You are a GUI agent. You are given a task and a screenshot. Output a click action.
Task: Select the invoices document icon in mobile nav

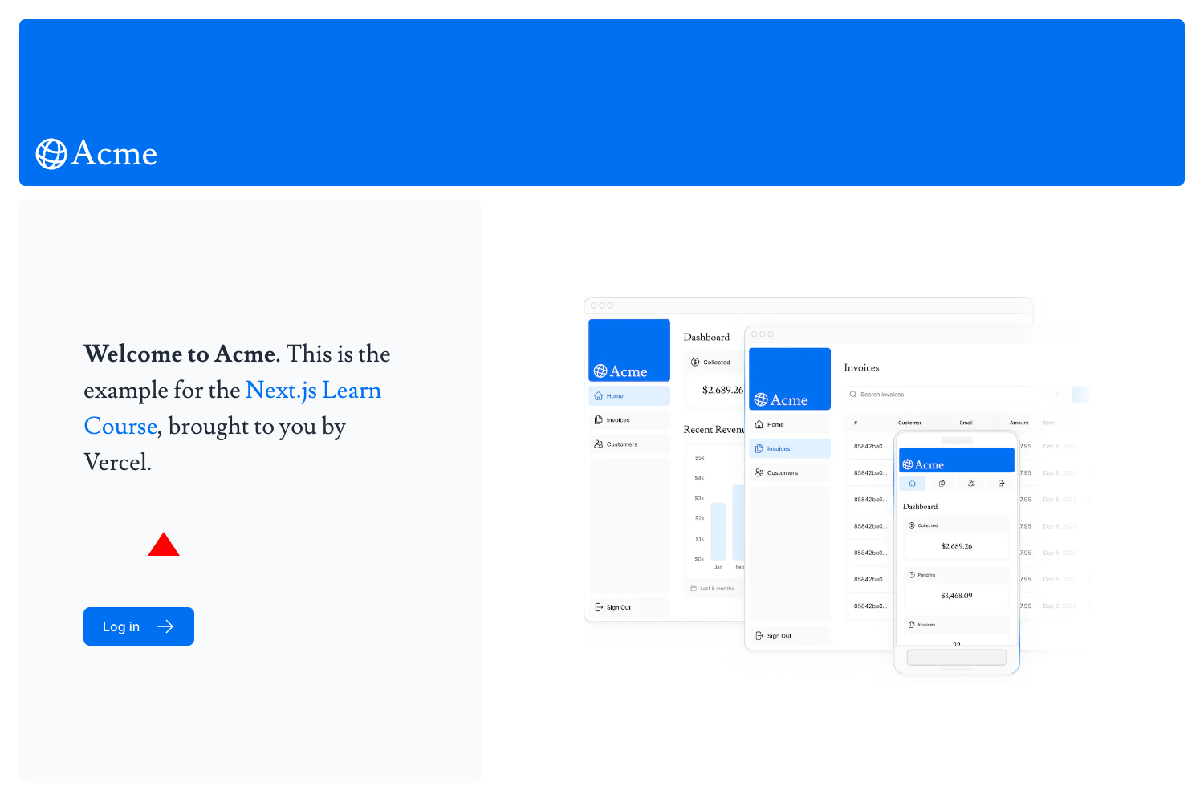(x=942, y=483)
